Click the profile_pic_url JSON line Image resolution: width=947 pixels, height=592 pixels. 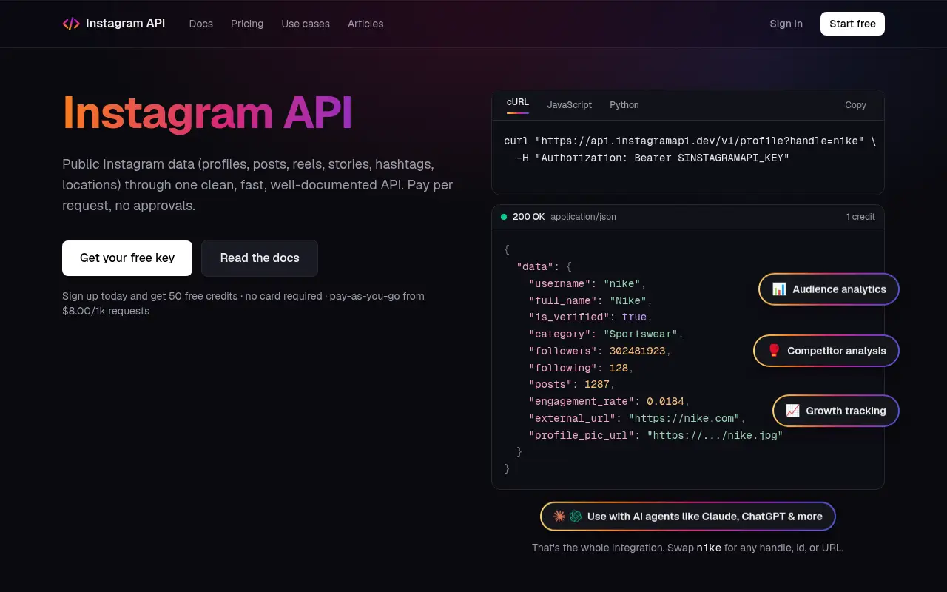[x=656, y=435]
